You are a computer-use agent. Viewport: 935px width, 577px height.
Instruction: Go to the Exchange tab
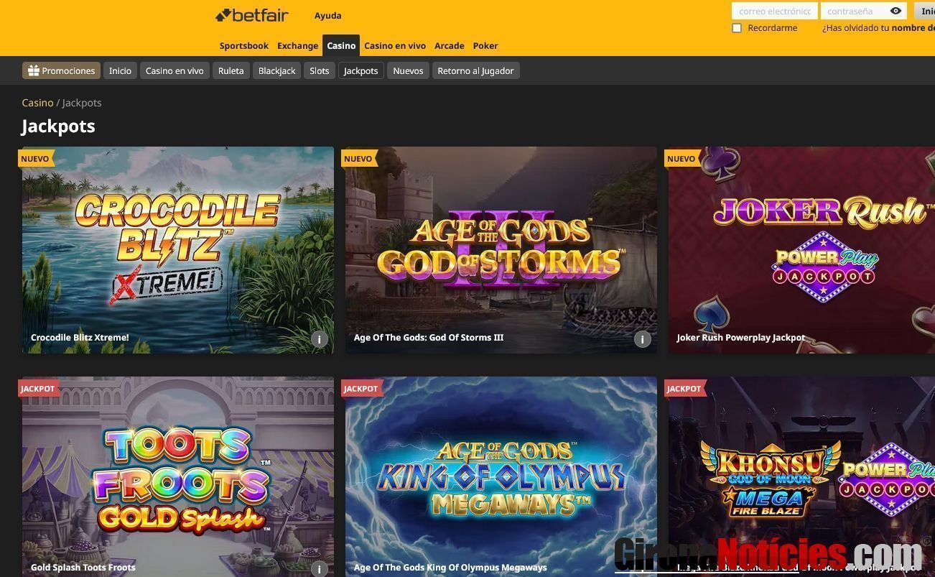[297, 45]
